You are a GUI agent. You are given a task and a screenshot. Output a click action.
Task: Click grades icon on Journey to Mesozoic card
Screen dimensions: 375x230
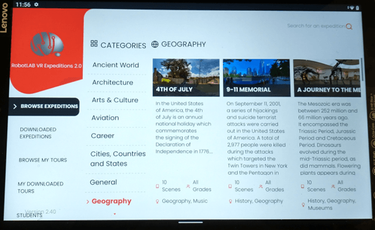[333, 186]
